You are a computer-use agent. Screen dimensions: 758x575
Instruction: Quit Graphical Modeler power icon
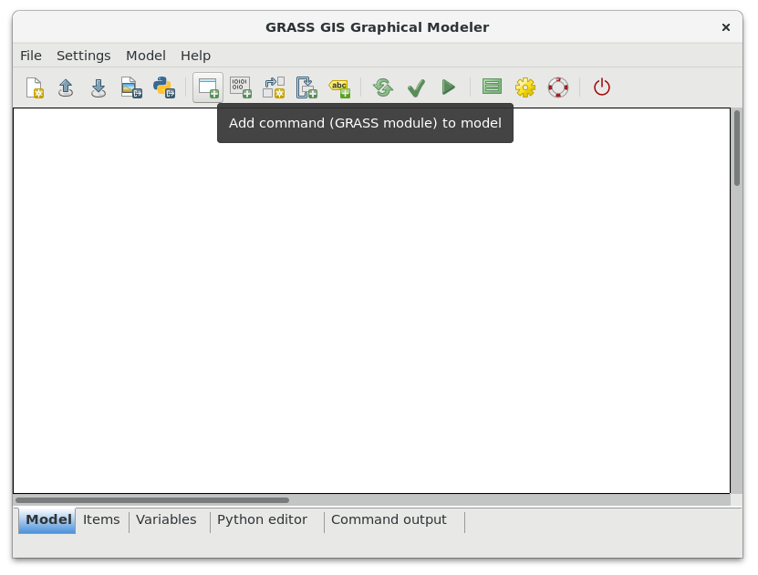pyautogui.click(x=602, y=87)
